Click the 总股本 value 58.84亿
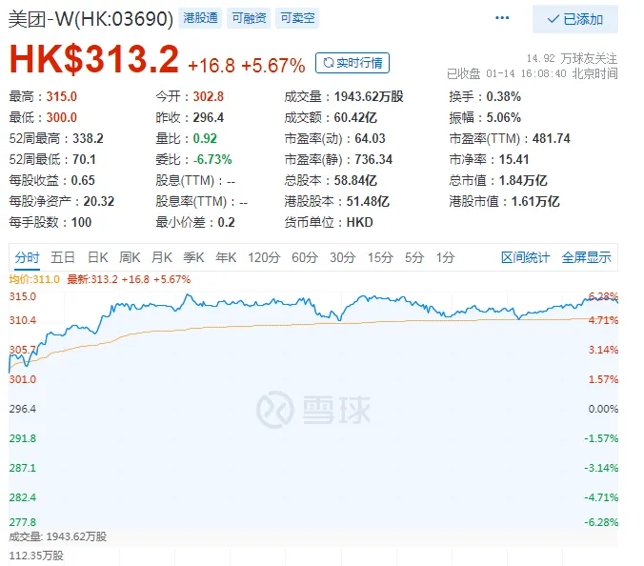Image resolution: width=644 pixels, height=566 pixels. tap(355, 180)
